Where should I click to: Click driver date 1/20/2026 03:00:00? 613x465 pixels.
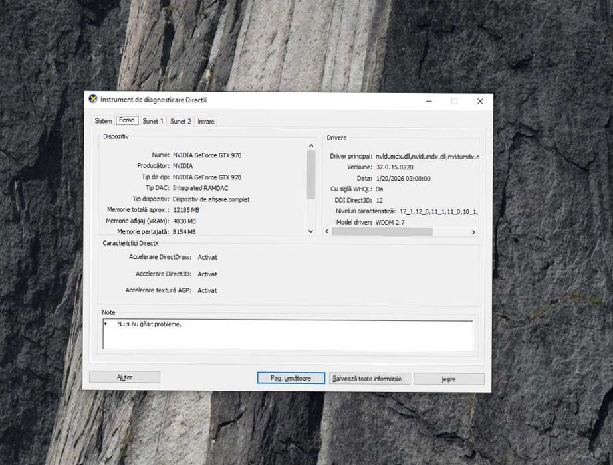pyautogui.click(x=403, y=179)
